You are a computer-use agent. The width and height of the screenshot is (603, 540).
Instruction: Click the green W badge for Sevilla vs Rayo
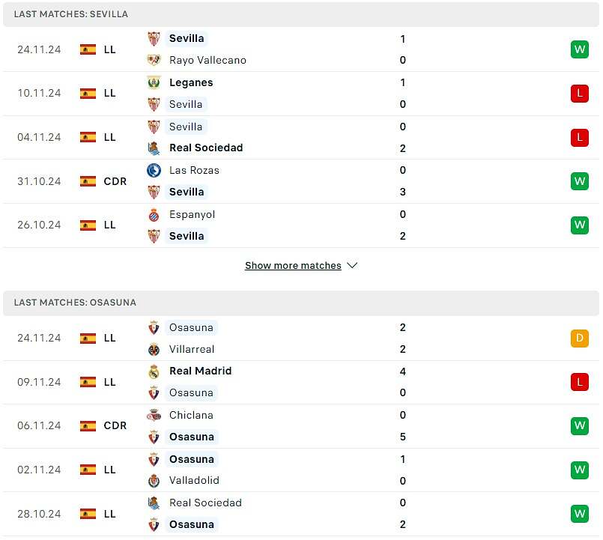coord(579,49)
